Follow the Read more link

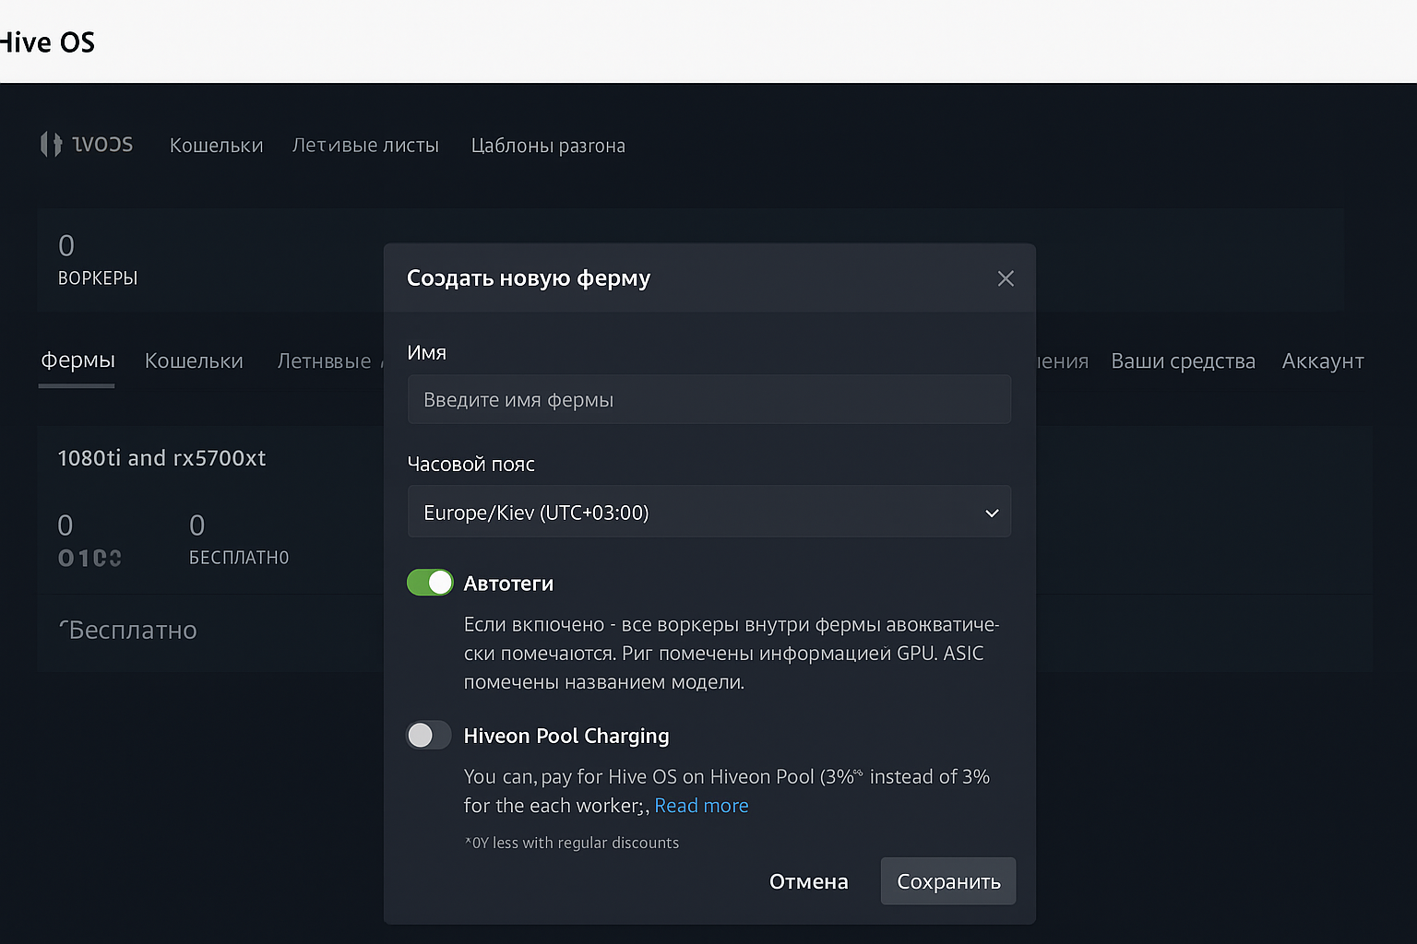[x=701, y=806]
